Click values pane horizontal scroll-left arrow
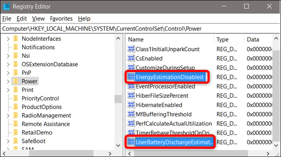This screenshot has height=157, width=281. coord(129,154)
